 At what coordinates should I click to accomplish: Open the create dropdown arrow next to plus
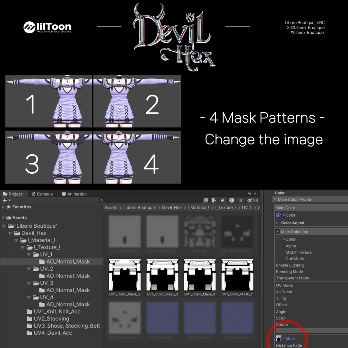[x=10, y=201]
